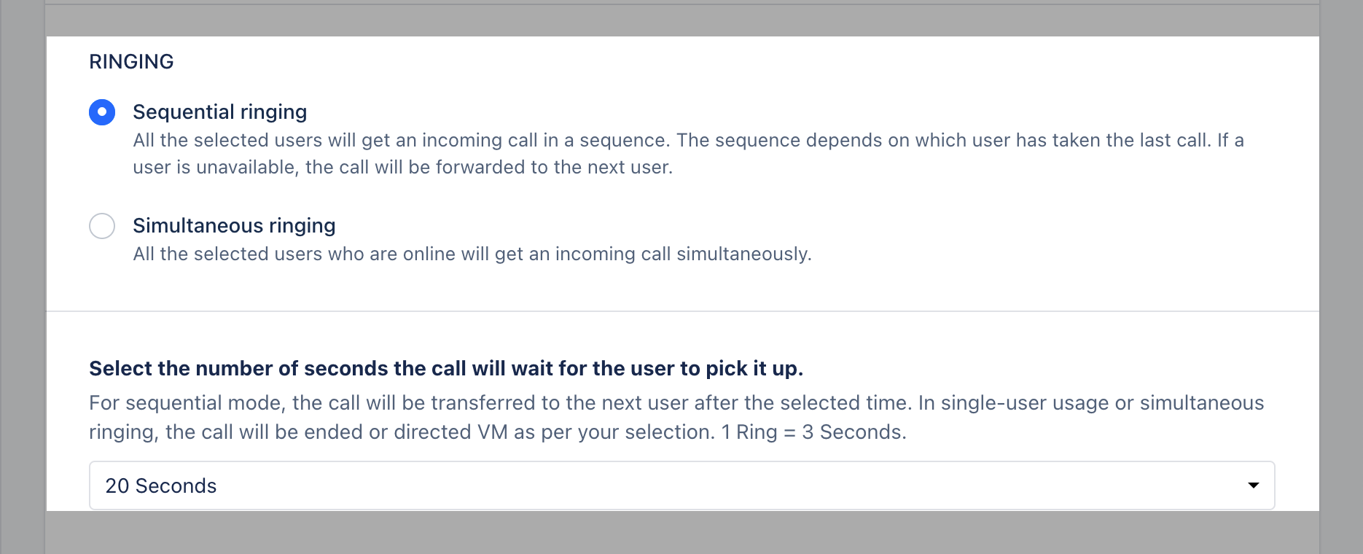Screen dimensions: 1363x554
Task: Click the Sequential ringing label text
Action: (219, 112)
